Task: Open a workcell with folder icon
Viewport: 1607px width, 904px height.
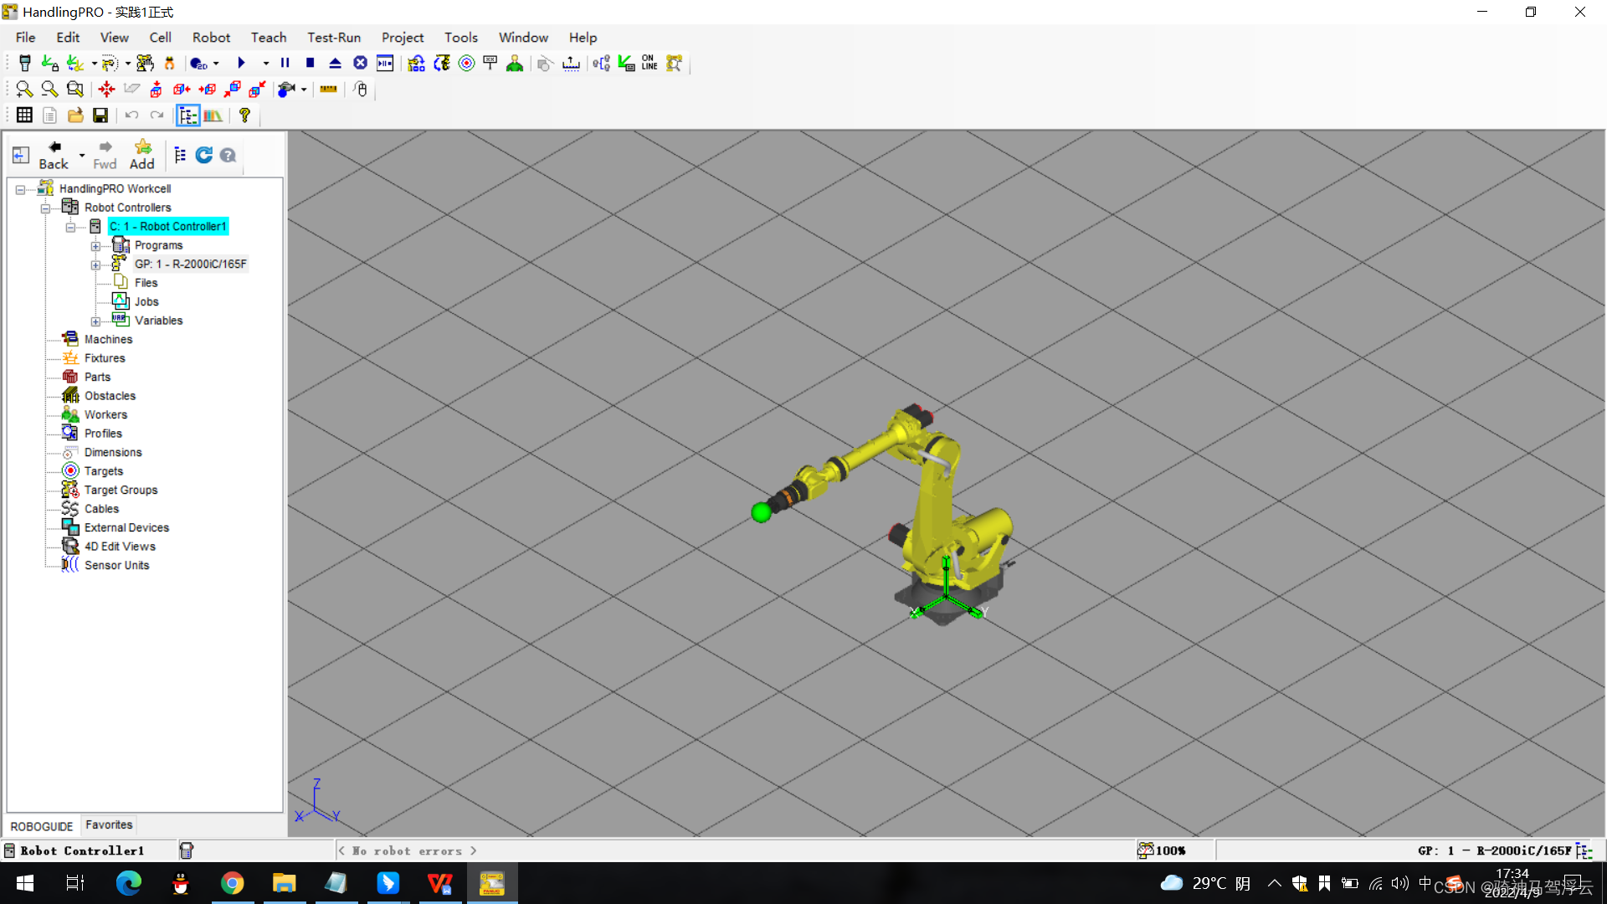Action: pos(75,116)
